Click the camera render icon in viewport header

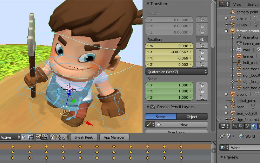[x=38, y=137]
